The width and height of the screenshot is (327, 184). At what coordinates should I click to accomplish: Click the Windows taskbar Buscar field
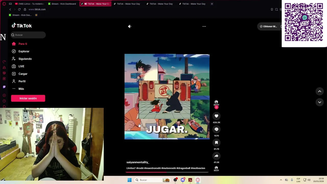(153, 180)
